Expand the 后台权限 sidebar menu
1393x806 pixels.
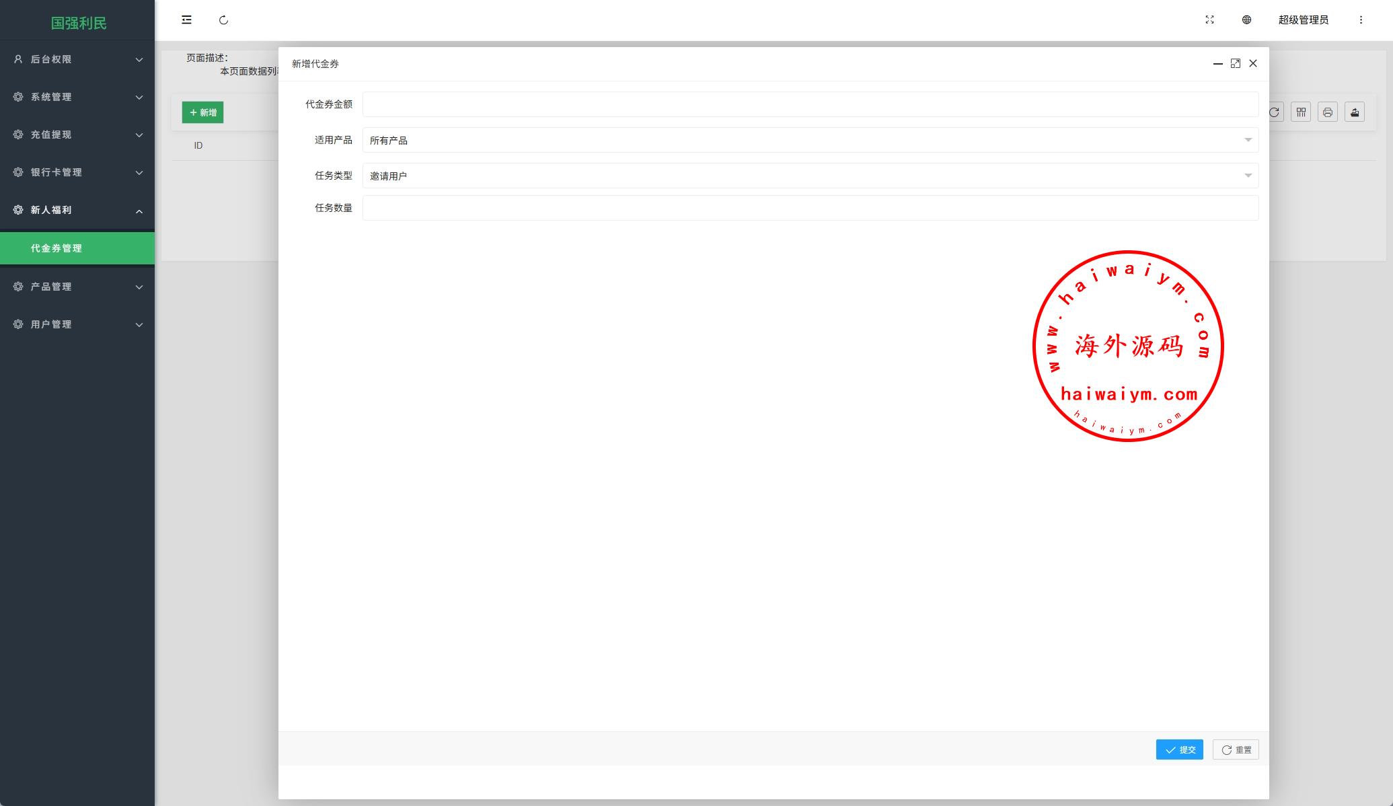(x=77, y=59)
